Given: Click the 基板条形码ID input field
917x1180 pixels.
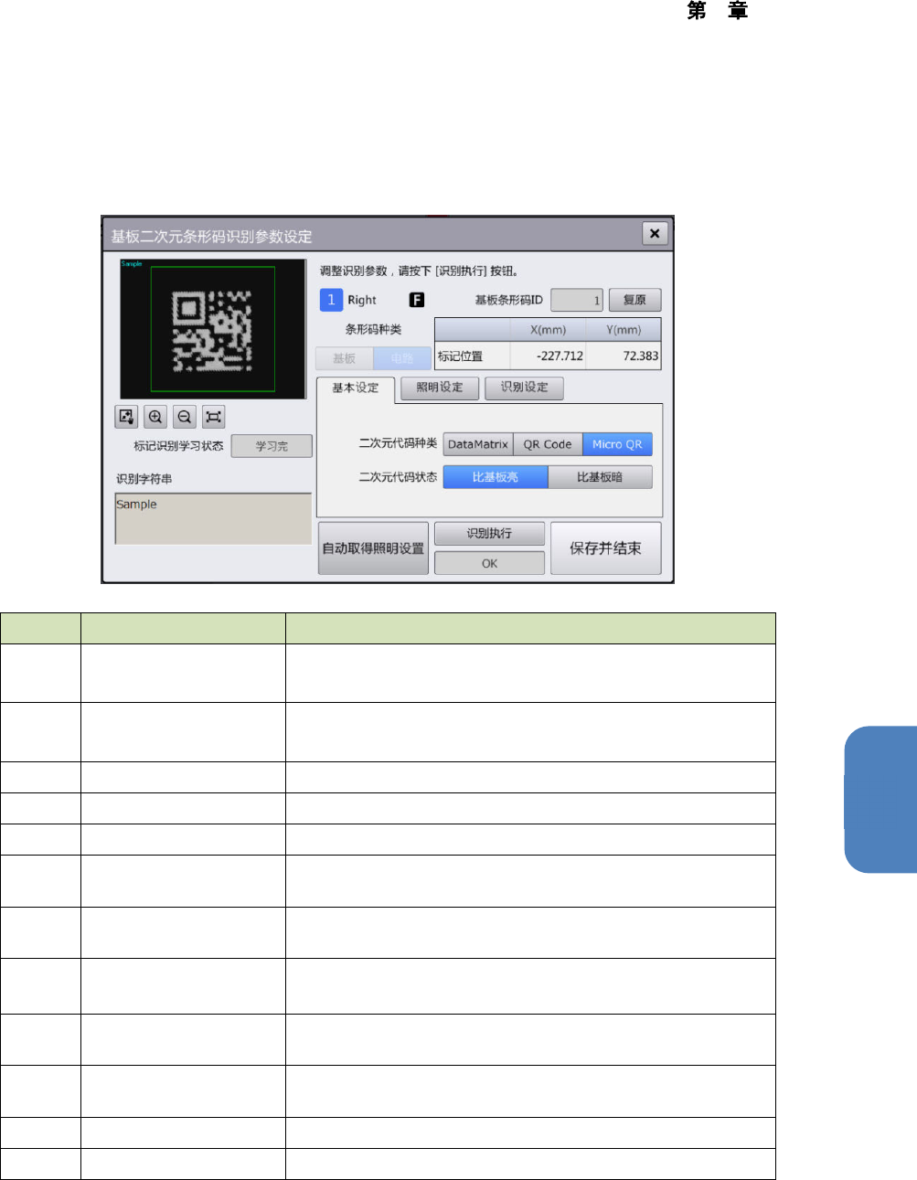Looking at the screenshot, I should [577, 300].
